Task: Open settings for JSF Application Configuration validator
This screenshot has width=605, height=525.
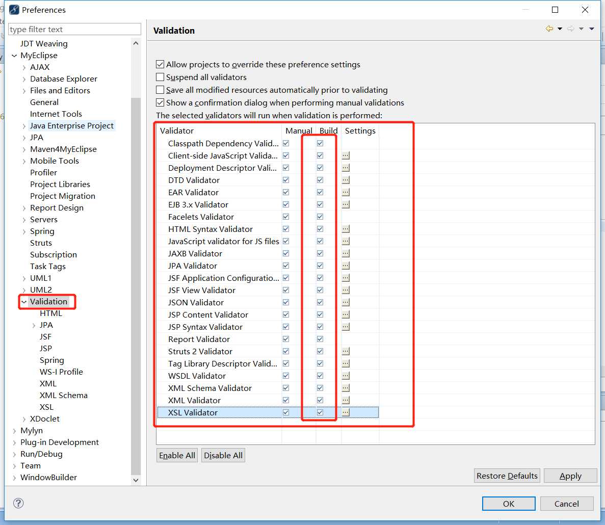Action: pos(346,278)
